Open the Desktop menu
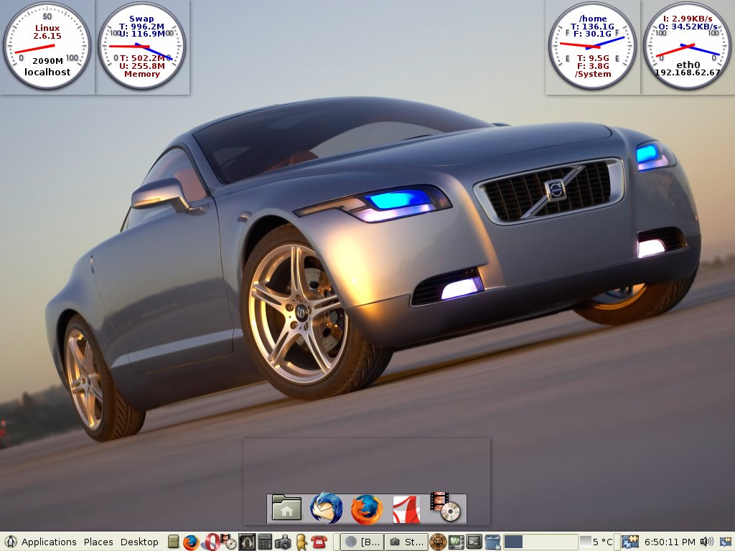Screen dimensions: 735x551 coord(139,542)
